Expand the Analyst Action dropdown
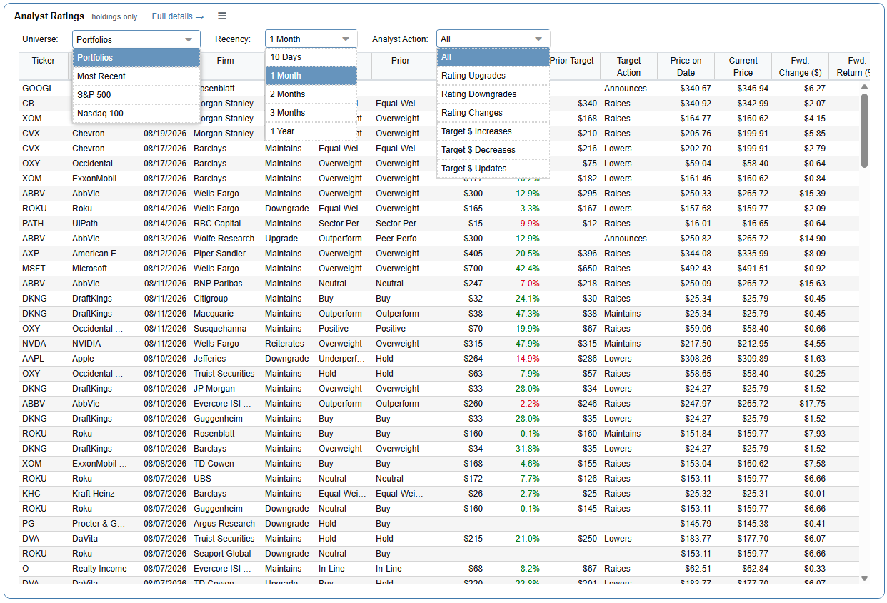887x603 pixels. (493, 39)
